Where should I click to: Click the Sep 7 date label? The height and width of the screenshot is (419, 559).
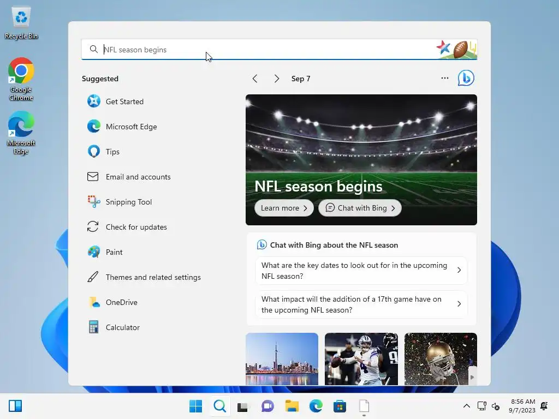[301, 79]
